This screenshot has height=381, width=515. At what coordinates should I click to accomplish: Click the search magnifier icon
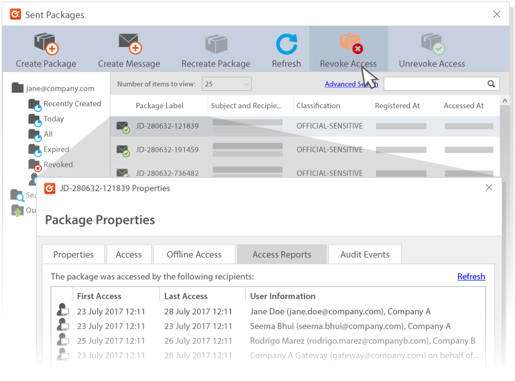coord(491,84)
